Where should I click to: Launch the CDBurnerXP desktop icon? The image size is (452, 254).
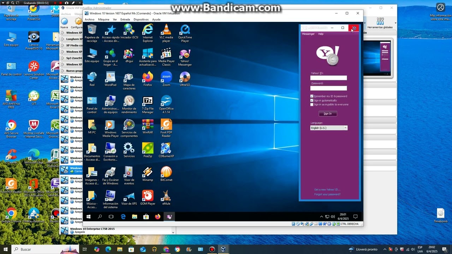166,150
